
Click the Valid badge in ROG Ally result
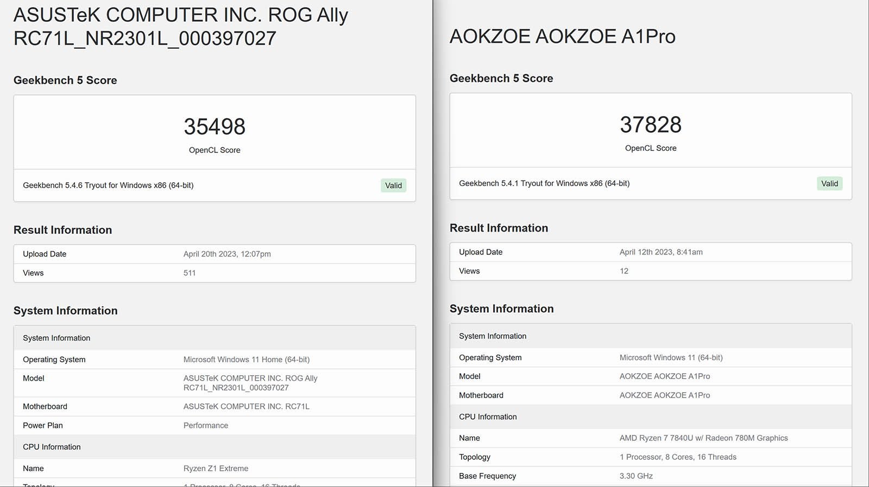[x=393, y=185]
